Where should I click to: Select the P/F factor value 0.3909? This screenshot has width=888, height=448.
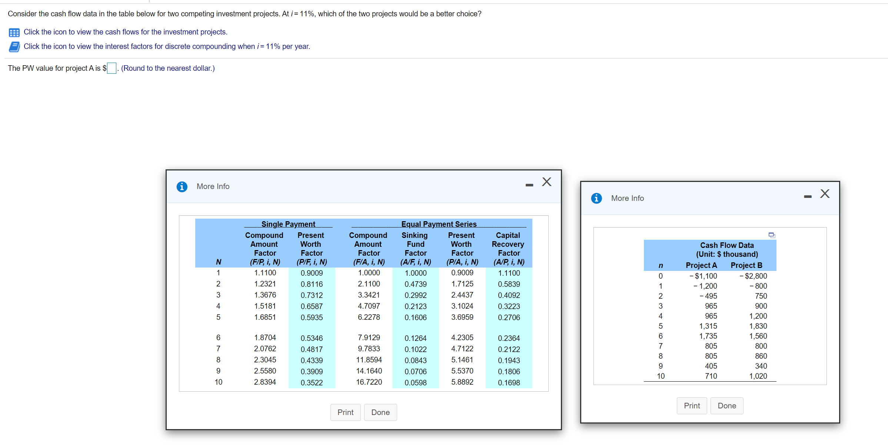point(312,372)
